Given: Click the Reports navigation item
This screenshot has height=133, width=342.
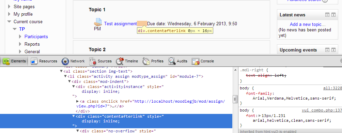Looking at the screenshot, I should 32,44.
